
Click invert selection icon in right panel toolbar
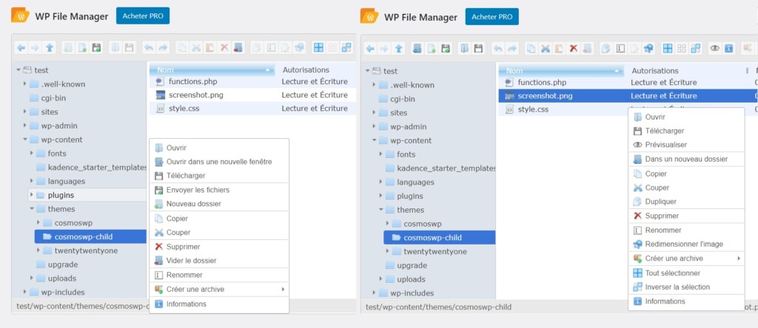(x=696, y=49)
